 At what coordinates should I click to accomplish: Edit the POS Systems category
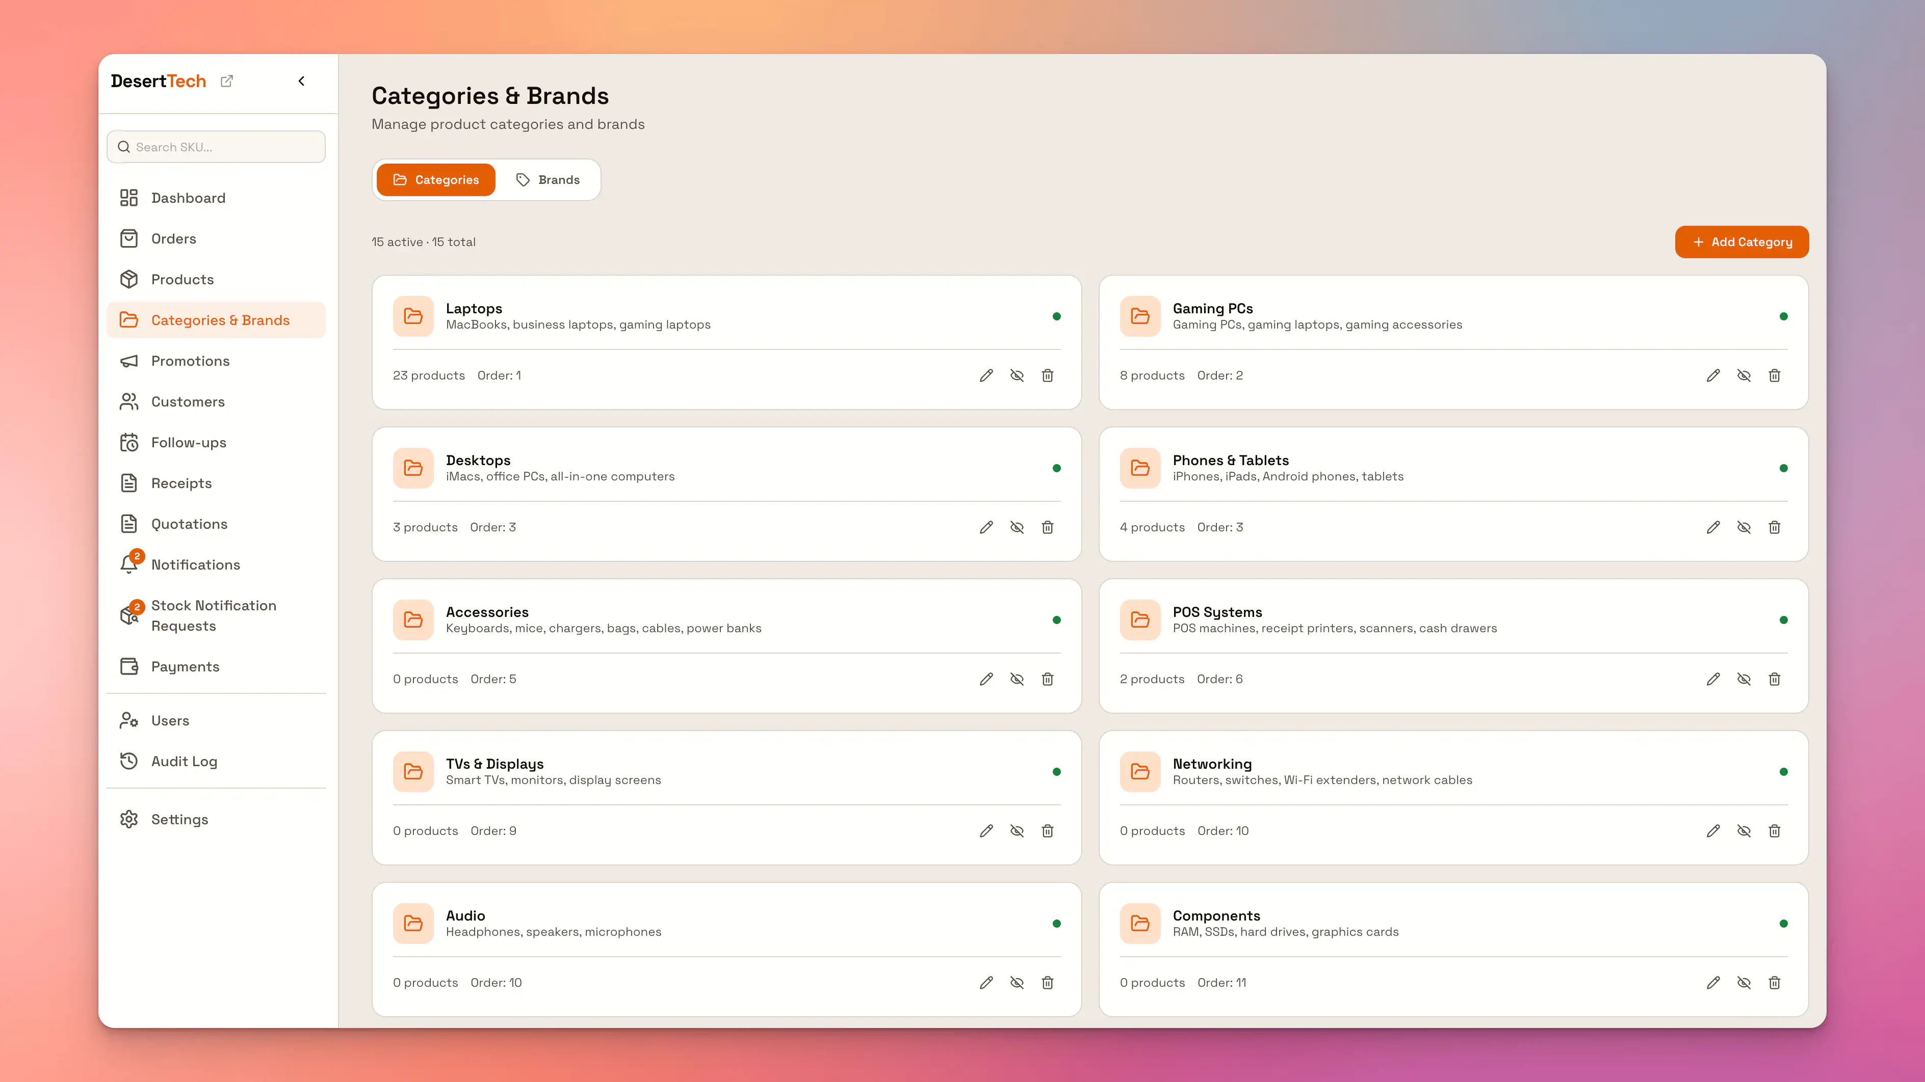1713,679
